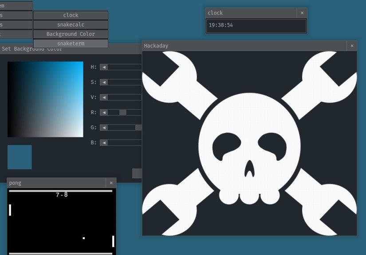Click the left arrow of R slider
Viewport: 366px width, 255px height.
coord(104,113)
